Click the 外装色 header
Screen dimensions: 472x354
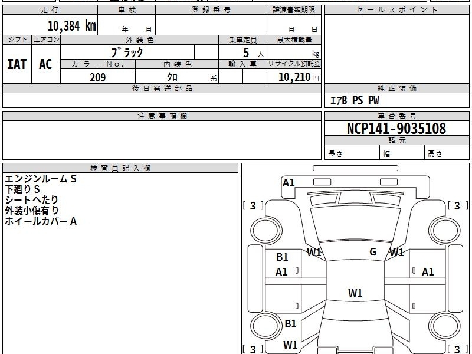pos(139,40)
